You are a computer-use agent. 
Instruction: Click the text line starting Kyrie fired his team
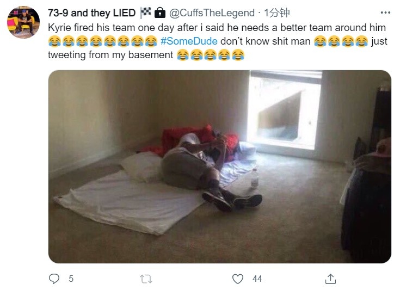click(x=217, y=28)
